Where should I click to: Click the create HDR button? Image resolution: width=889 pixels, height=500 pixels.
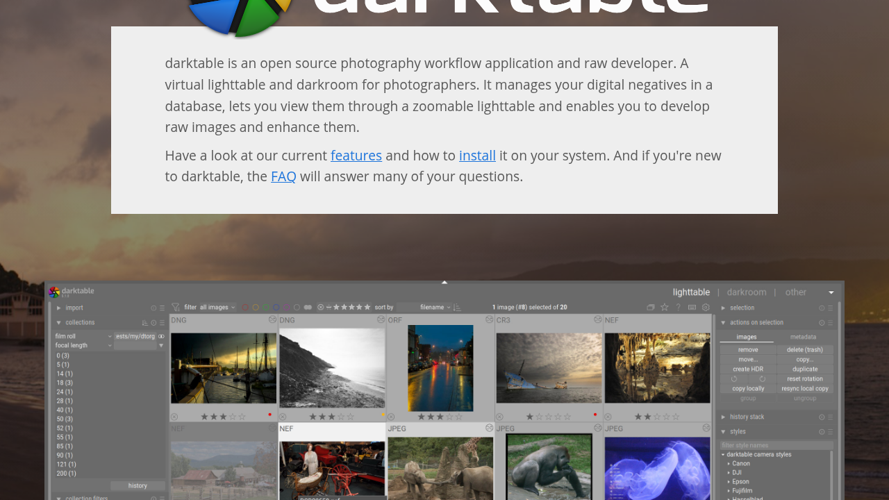point(748,369)
